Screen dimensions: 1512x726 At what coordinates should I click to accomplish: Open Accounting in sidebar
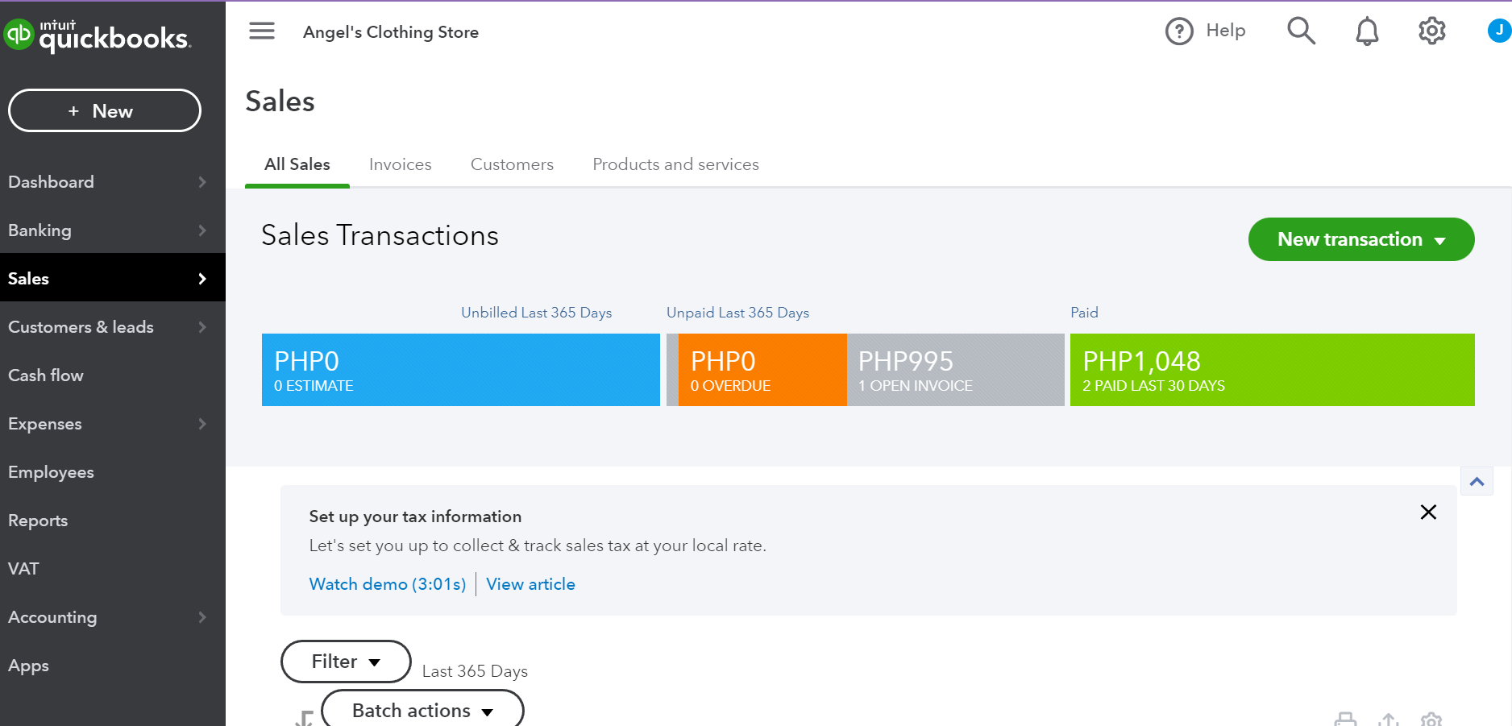[52, 617]
